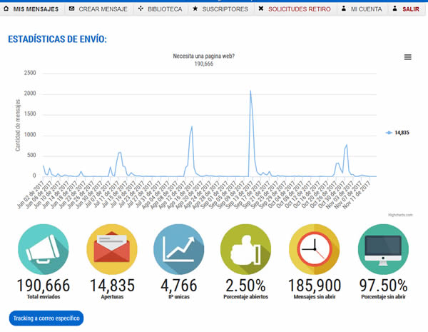Viewport: 428px width, 332px height.
Task: Click the clock Mensajes sin abrir icon
Action: pyautogui.click(x=314, y=249)
